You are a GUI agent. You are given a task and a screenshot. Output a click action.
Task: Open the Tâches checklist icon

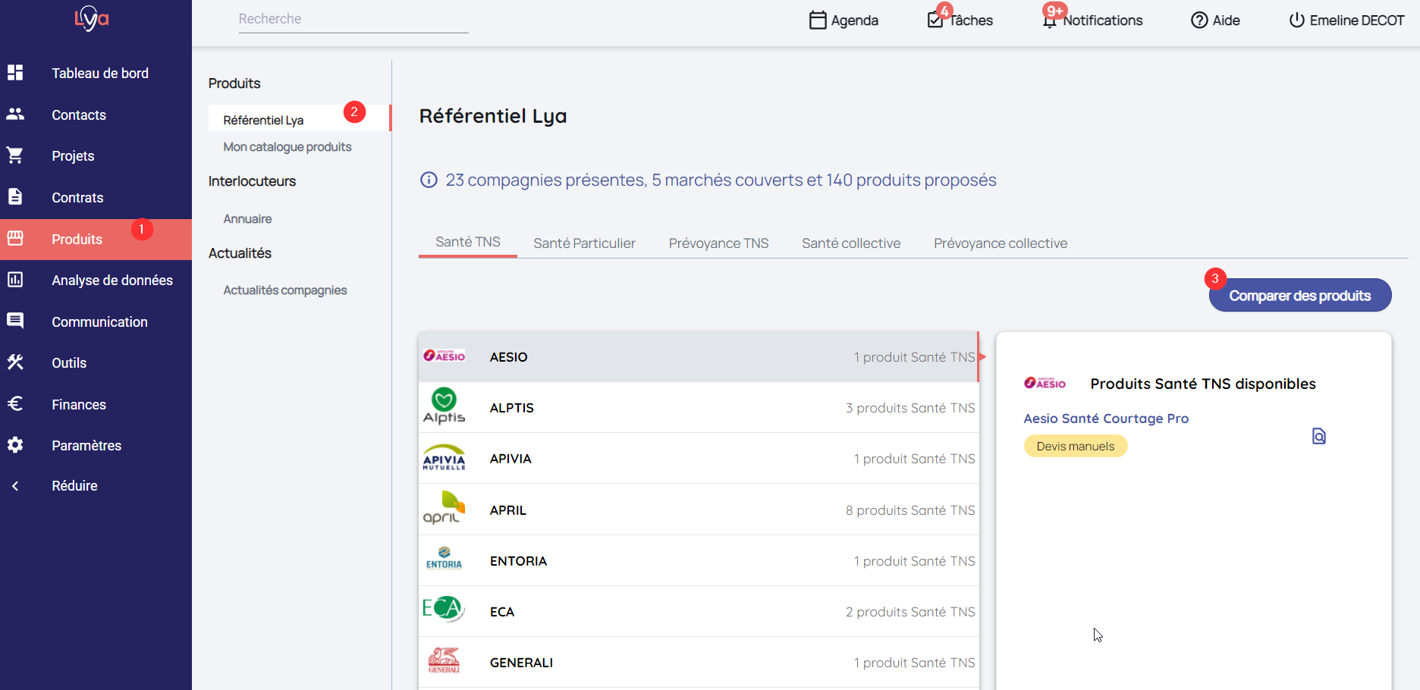[935, 20]
